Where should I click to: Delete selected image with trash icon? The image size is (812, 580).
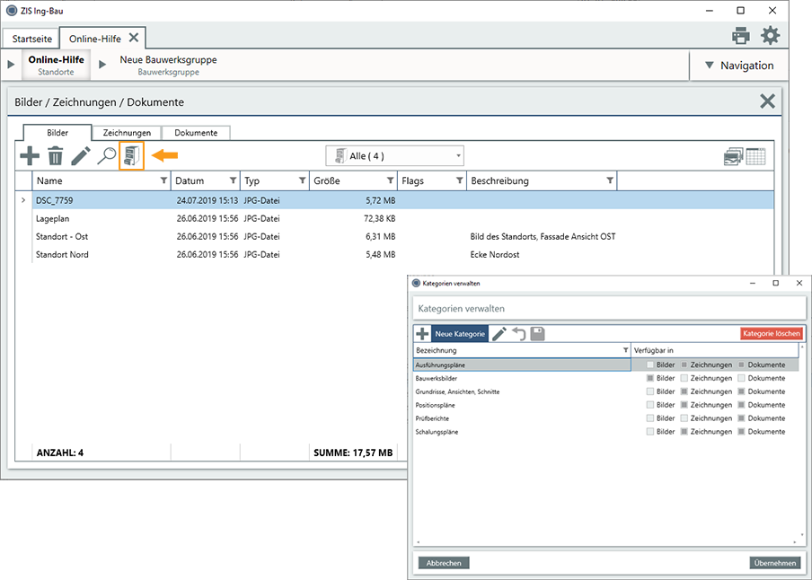[x=56, y=156]
